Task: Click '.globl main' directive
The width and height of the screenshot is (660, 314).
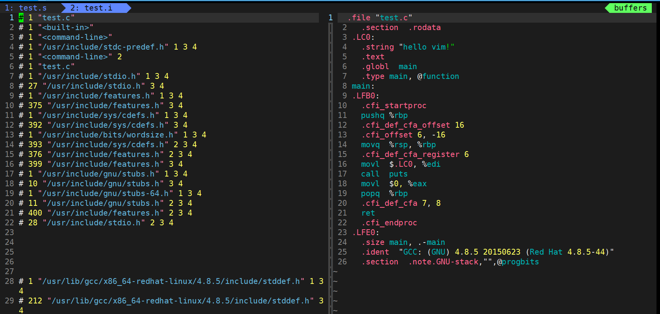Action: [389, 66]
